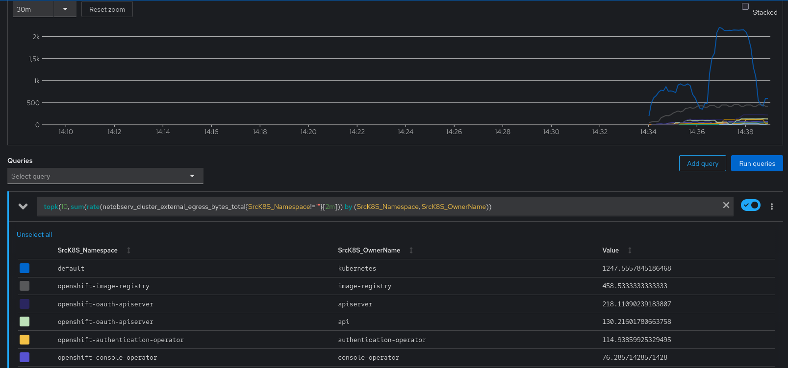Screen dimensions: 788x368
Task: Select the 'api' owner cell
Action: pos(344,322)
